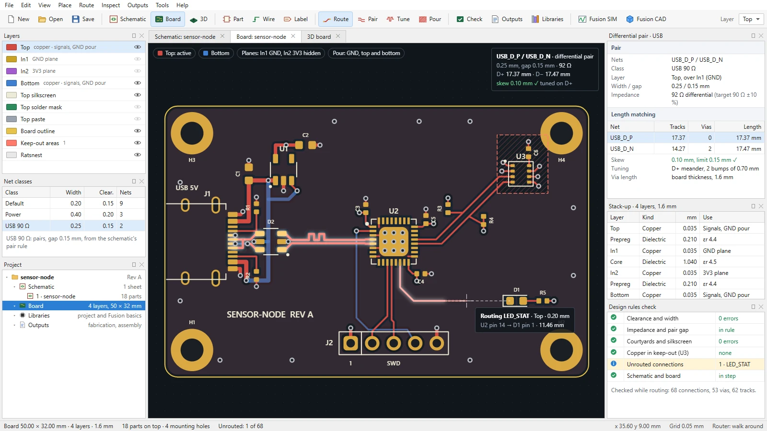The height and width of the screenshot is (431, 767).
Task: Click the Bottom layer chip
Action: 216,53
